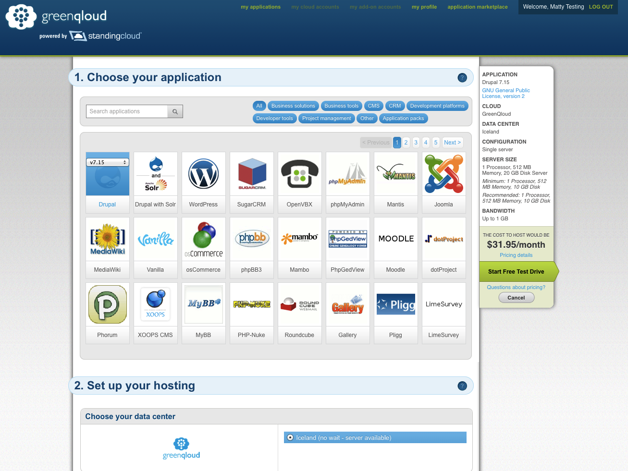
Task: Select the osCommerce application icon
Action: click(x=204, y=239)
